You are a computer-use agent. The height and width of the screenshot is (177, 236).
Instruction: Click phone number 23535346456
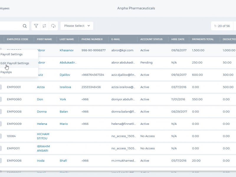[x=91, y=87]
